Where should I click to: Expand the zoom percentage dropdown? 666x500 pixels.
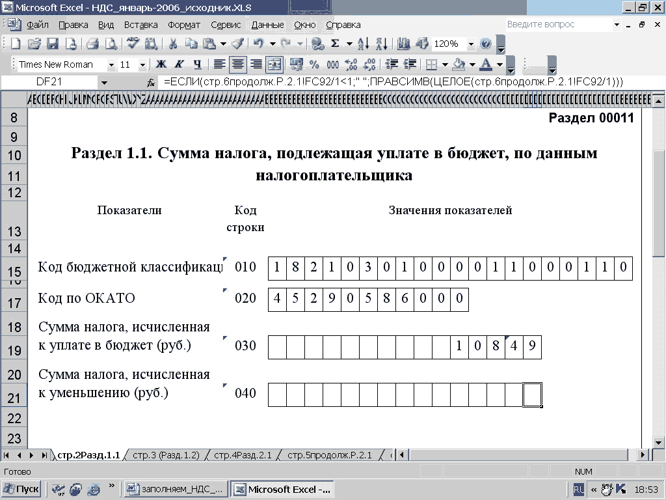470,44
